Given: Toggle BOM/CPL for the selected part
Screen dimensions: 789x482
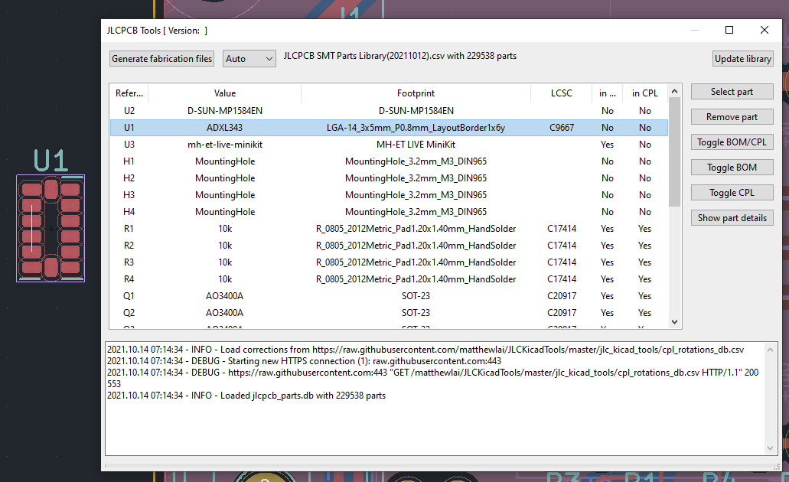Looking at the screenshot, I should coord(732,142).
